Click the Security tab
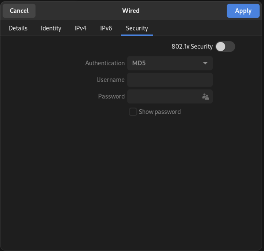264x251 pixels. click(x=137, y=28)
